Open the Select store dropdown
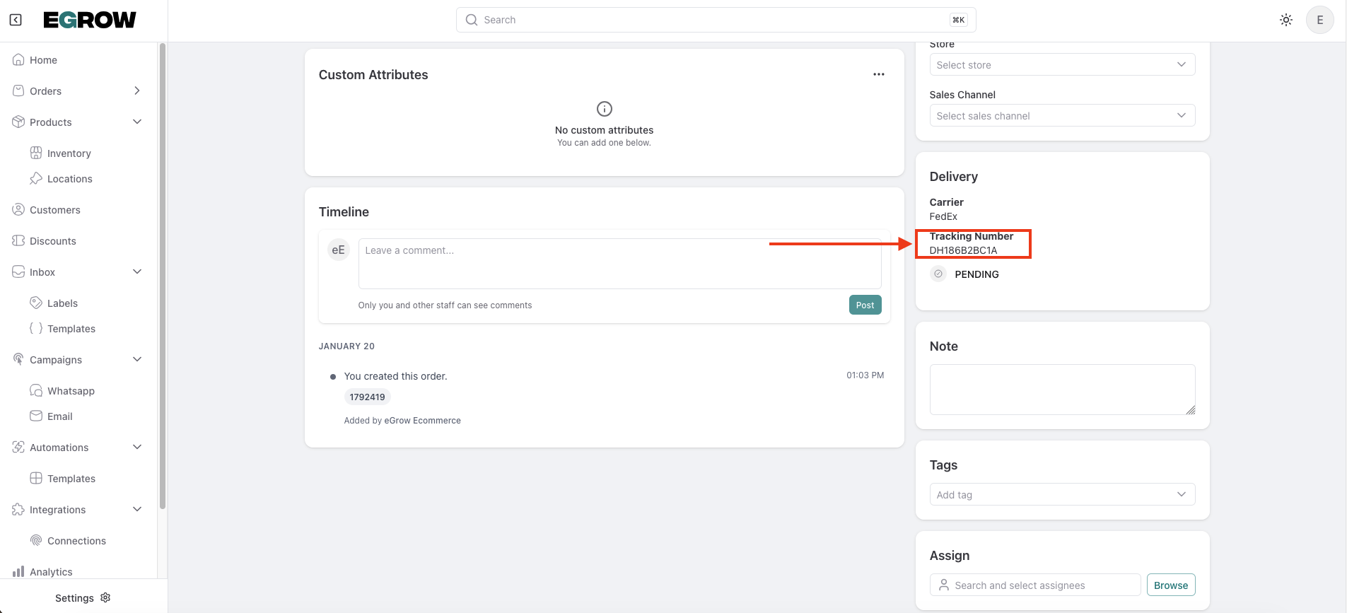The width and height of the screenshot is (1347, 613). pos(1061,65)
